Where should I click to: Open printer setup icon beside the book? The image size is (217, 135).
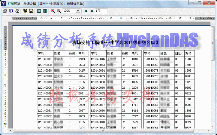(17, 11)
